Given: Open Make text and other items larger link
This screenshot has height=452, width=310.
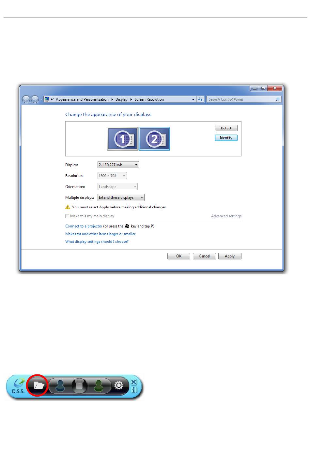Looking at the screenshot, I should (x=100, y=234).
